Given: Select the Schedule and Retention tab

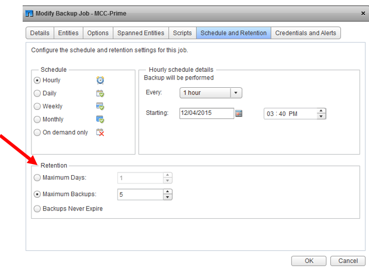Looking at the screenshot, I should point(234,33).
